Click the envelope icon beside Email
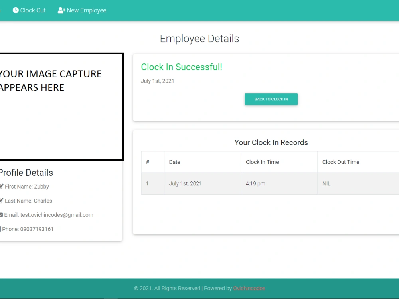This screenshot has height=299, width=399. [1, 215]
